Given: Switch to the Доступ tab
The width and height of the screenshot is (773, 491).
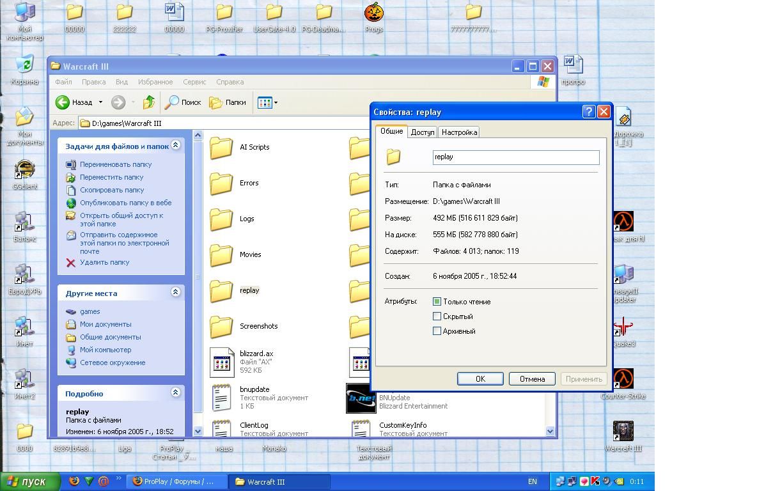Looking at the screenshot, I should [423, 132].
